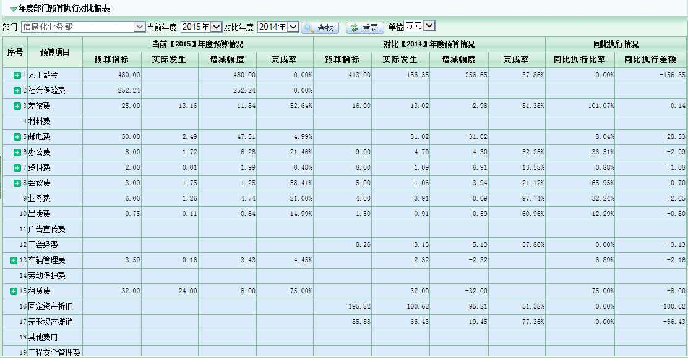Click the 序号 column header

click(x=15, y=52)
